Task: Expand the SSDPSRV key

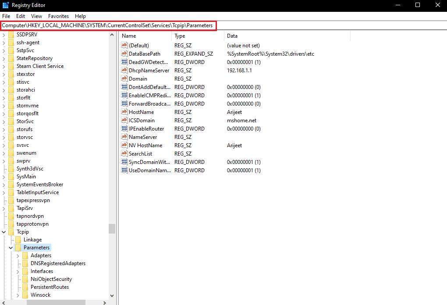Action: [x=4, y=35]
